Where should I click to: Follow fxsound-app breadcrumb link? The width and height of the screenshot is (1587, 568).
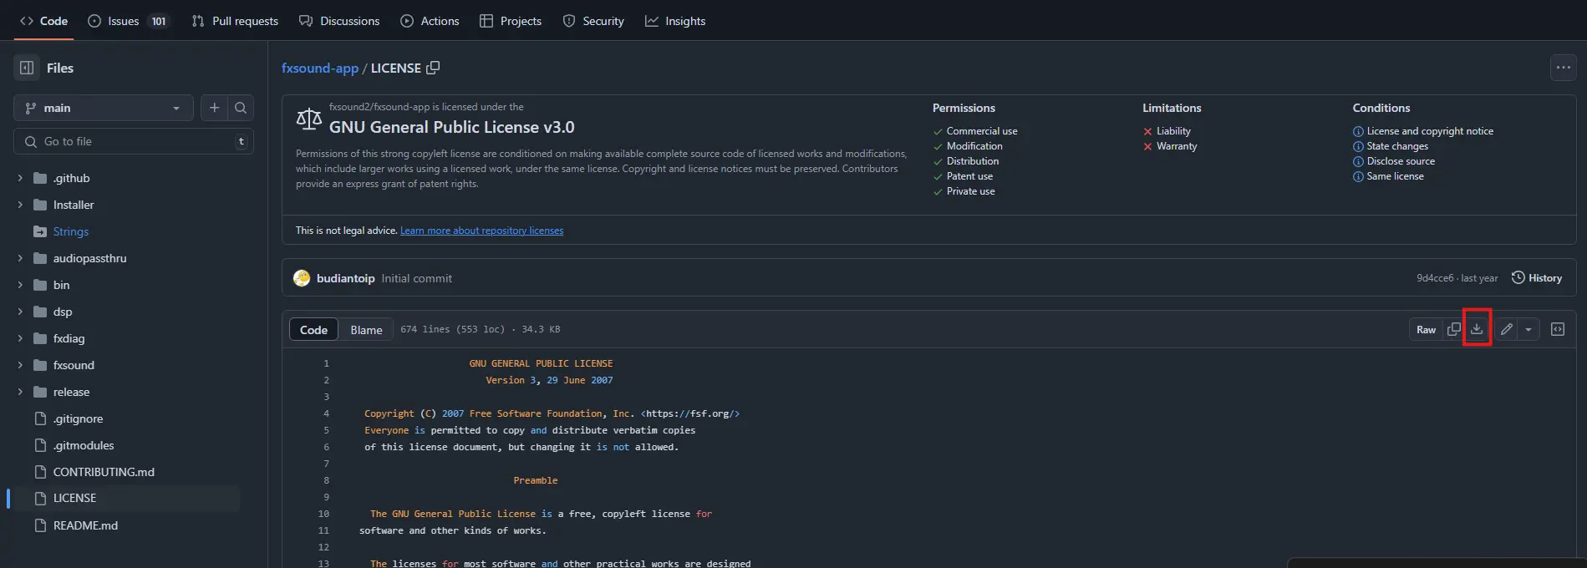pos(320,68)
